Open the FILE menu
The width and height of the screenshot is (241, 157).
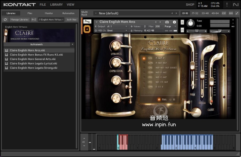[x=43, y=5]
